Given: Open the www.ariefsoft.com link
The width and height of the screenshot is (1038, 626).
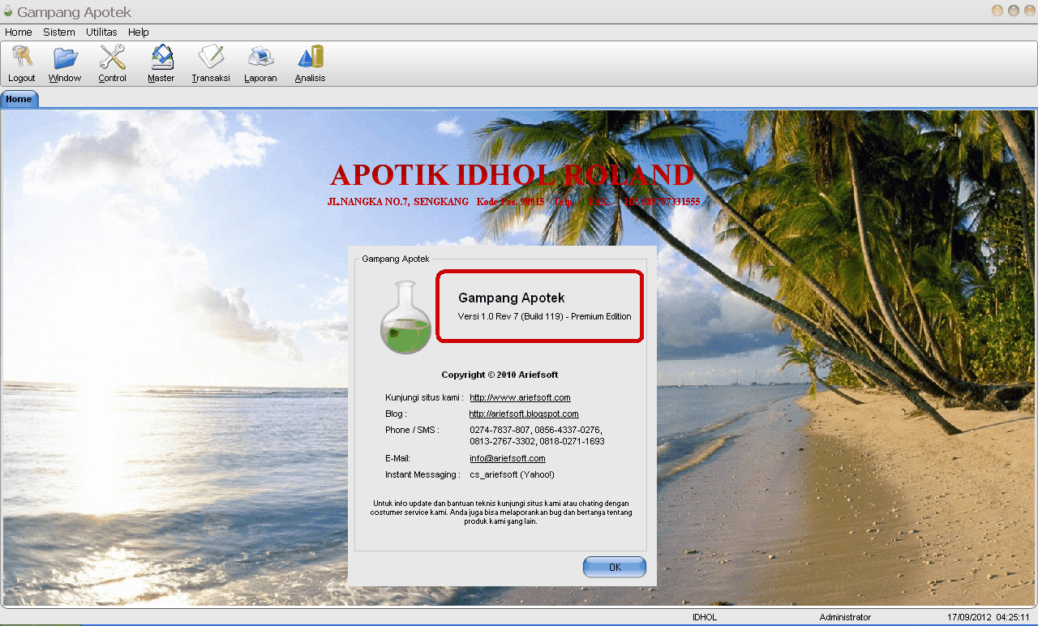Looking at the screenshot, I should point(520,397).
